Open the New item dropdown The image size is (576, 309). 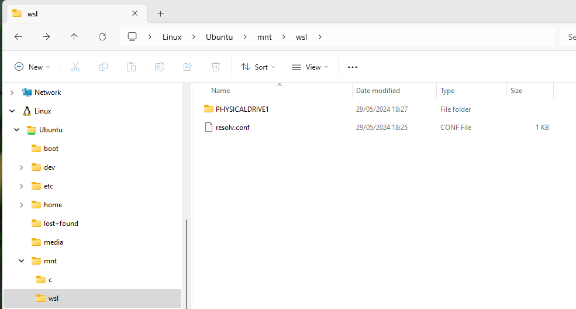[x=32, y=67]
